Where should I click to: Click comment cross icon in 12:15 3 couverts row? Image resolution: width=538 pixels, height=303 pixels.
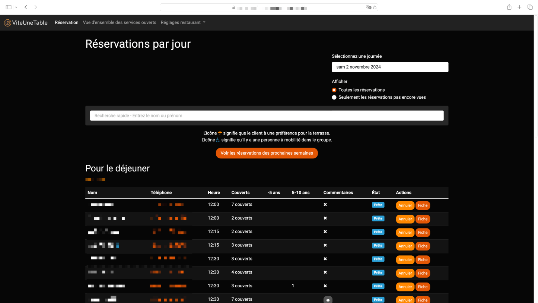tap(325, 245)
